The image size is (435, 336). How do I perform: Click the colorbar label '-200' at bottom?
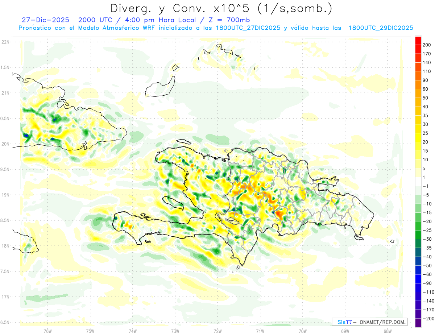(x=428, y=318)
